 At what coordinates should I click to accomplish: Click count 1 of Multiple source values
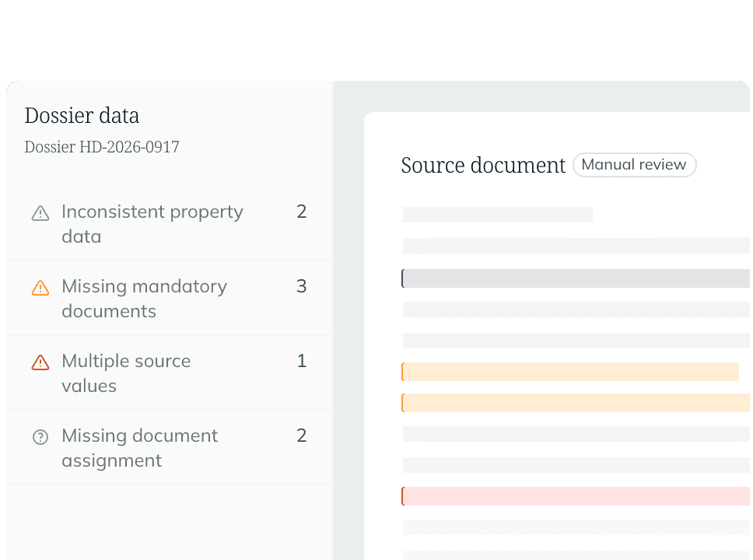pyautogui.click(x=302, y=361)
